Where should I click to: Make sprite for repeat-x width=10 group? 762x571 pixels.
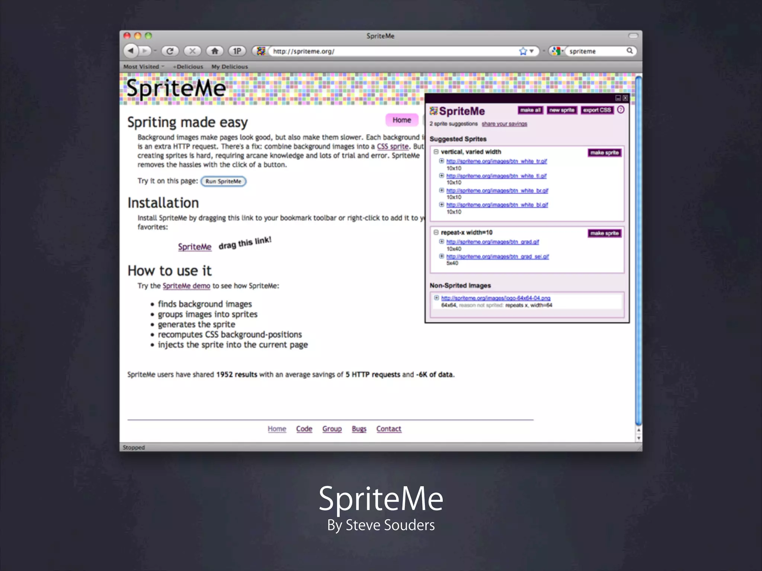click(605, 233)
